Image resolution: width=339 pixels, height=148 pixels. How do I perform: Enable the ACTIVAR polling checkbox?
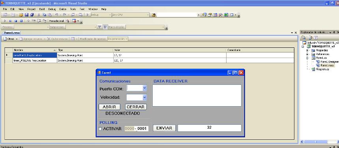pos(100,129)
